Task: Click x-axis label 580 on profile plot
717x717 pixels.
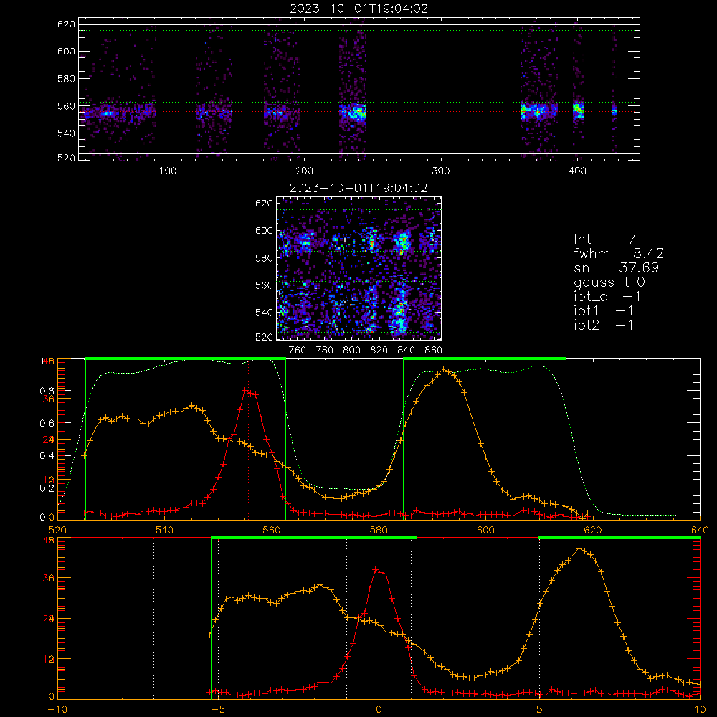Action: (379, 530)
